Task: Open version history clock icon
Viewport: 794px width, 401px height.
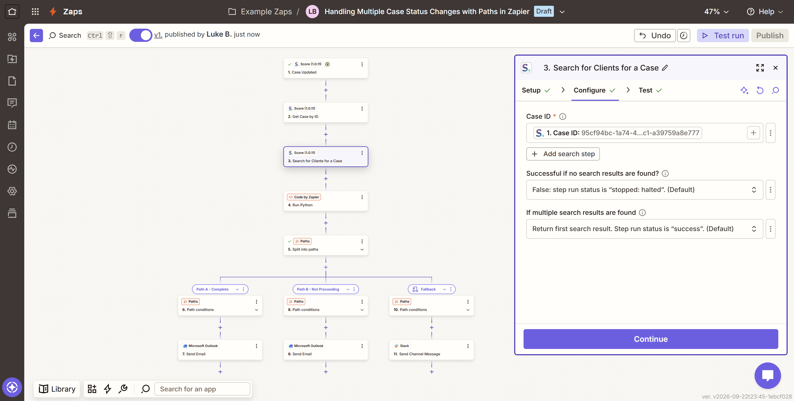Action: click(684, 36)
